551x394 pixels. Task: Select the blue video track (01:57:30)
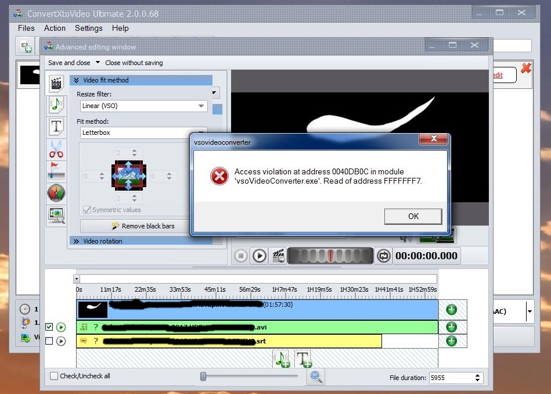coord(257,310)
